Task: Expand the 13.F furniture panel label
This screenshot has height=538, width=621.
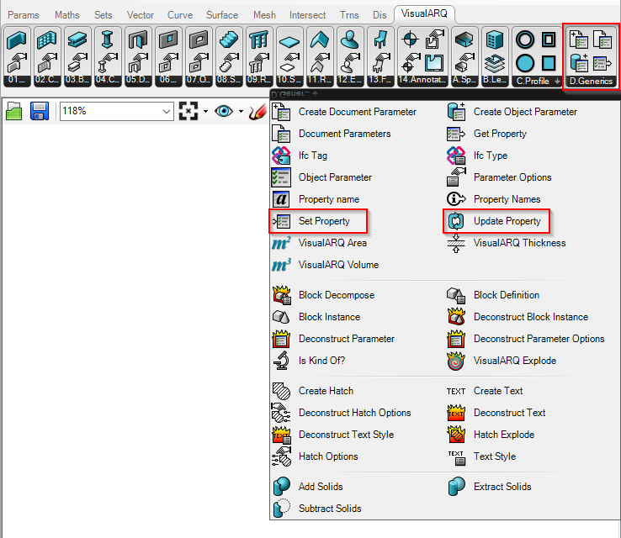Action: click(379, 80)
